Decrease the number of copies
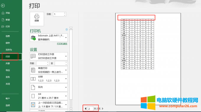 coord(65,15)
